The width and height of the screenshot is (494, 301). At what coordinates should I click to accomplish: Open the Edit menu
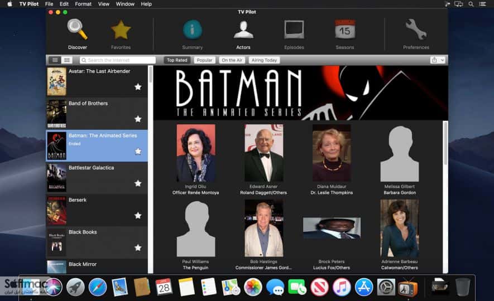[64, 4]
